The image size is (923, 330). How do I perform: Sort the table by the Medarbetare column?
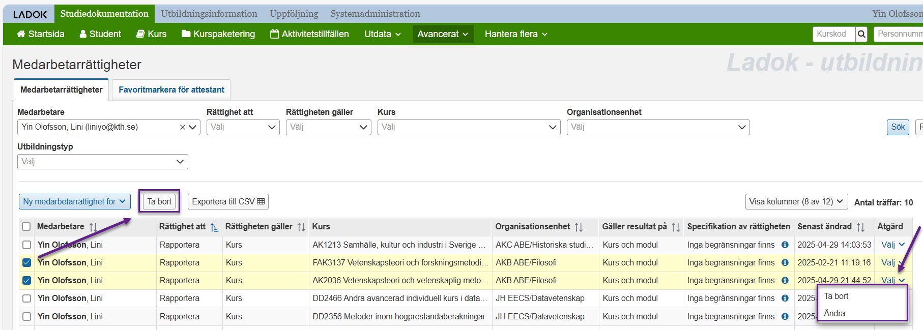[93, 227]
